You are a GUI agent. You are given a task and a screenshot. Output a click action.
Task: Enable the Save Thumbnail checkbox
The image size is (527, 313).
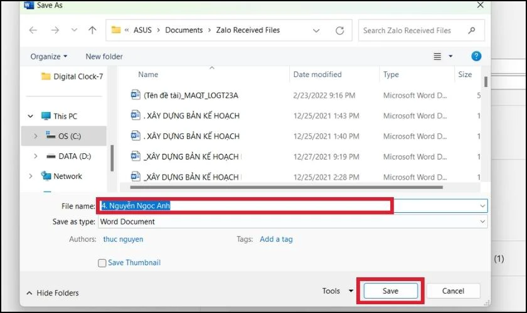point(102,263)
